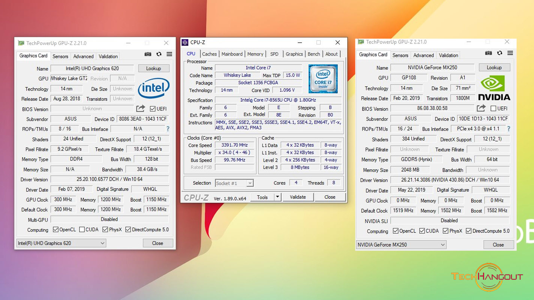
Task: Open Validation tab in Intel GPU-Z
Action: [108, 56]
